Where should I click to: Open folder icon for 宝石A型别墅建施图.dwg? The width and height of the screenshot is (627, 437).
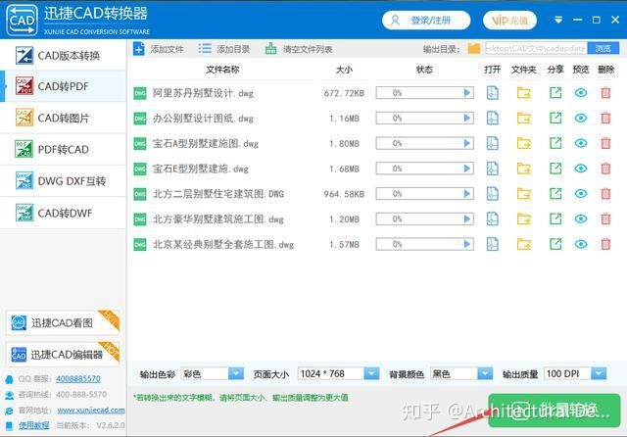524,143
